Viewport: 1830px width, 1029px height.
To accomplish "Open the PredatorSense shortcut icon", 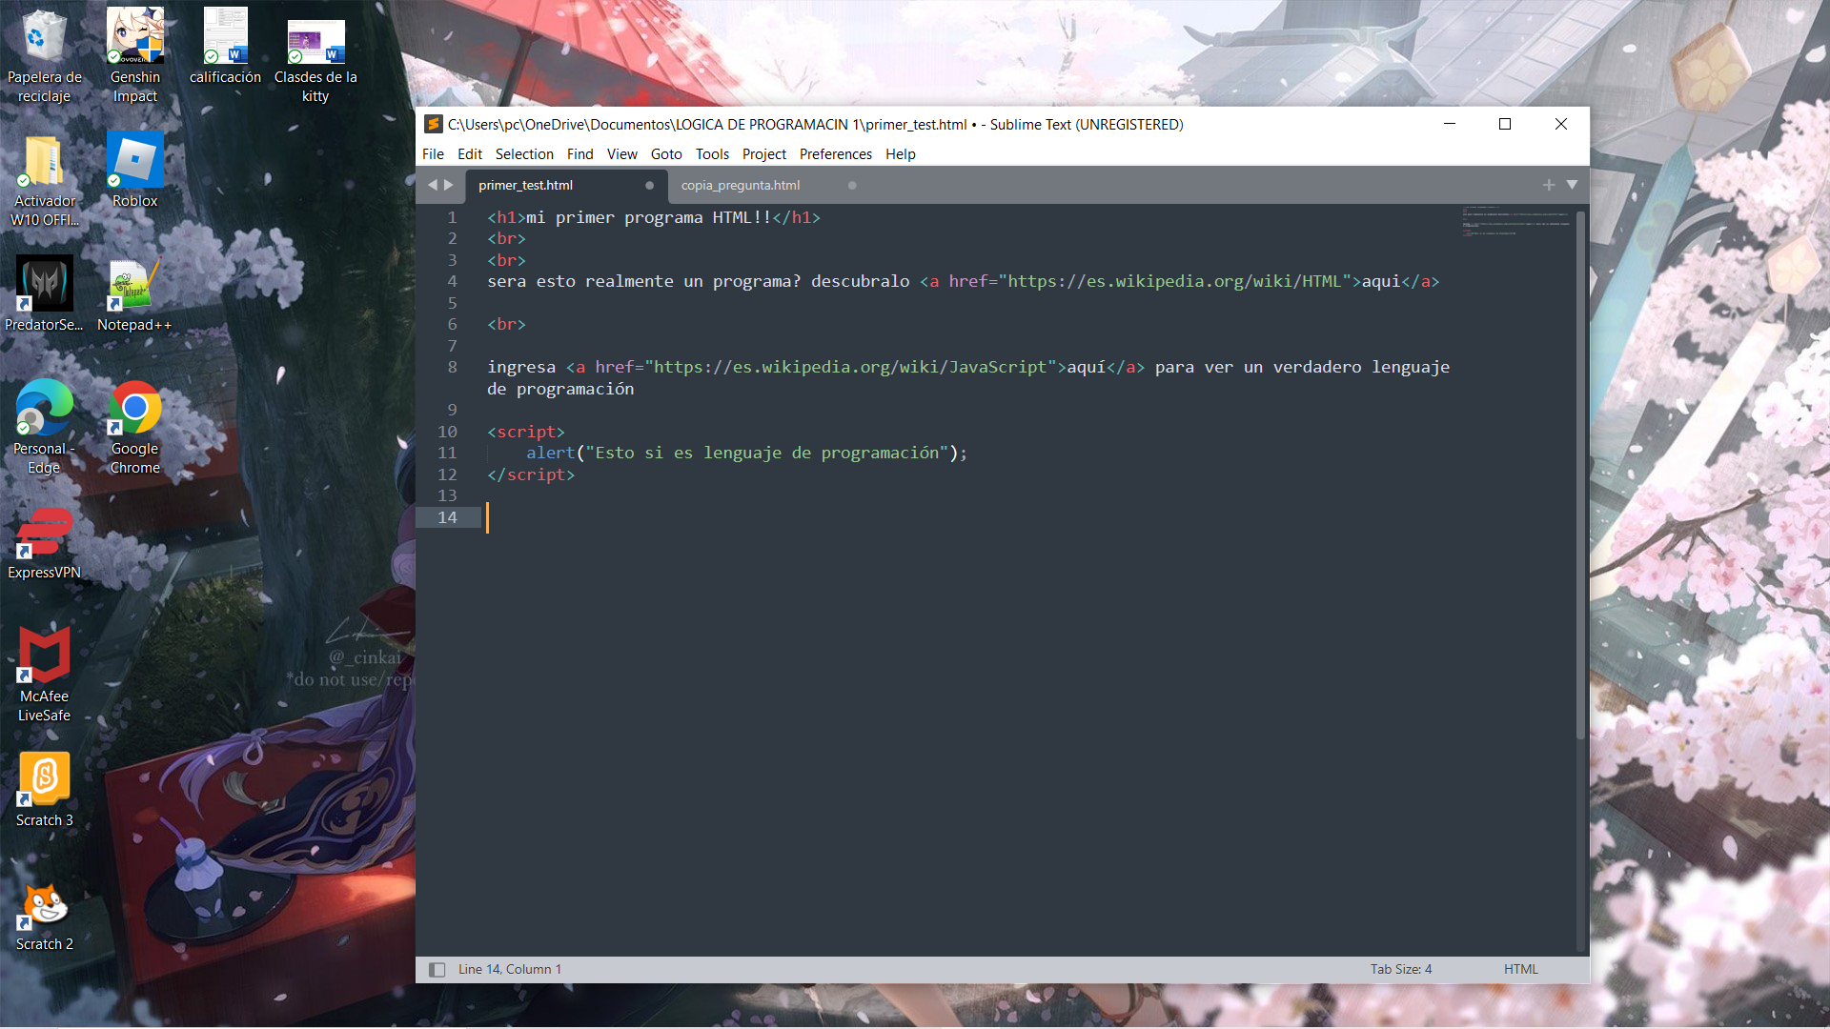I will pyautogui.click(x=44, y=293).
